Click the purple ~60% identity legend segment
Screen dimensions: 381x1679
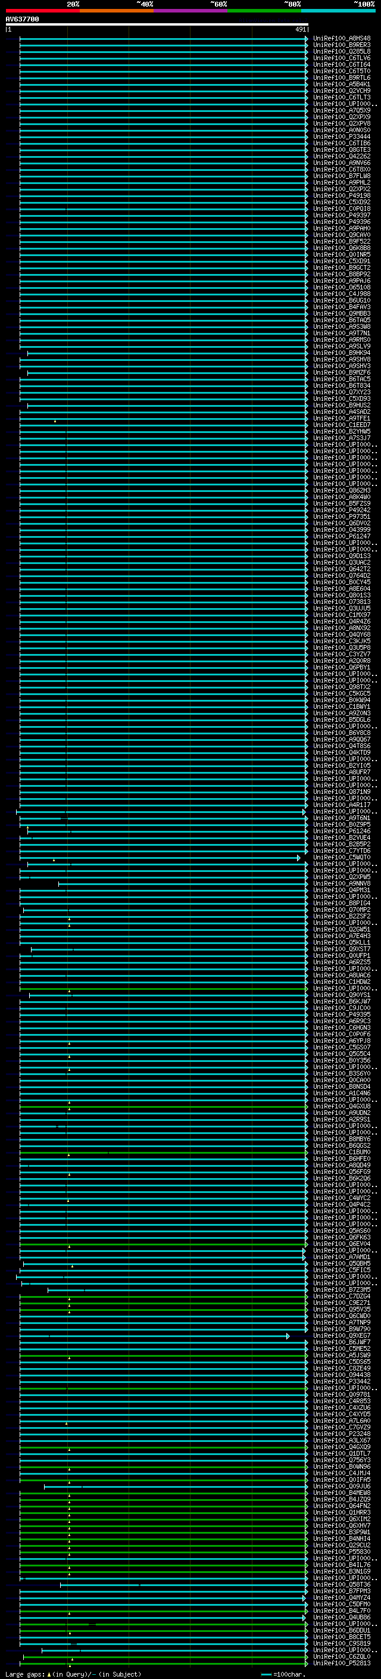[190, 11]
